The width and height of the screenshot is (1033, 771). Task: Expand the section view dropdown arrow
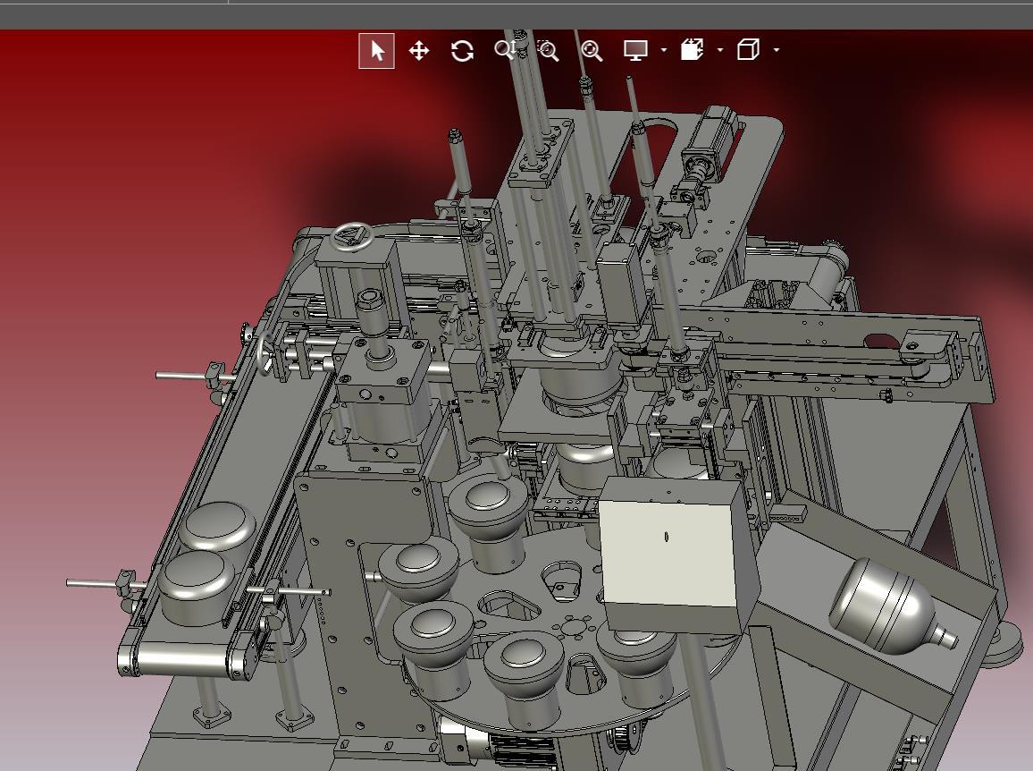(720, 50)
